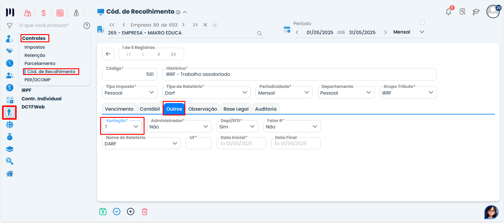Screen dimensions: 504x223
Task: Click the graduation cap icon
Action: click(x=476, y=12)
